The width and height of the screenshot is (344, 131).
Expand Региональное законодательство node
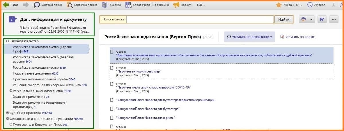coord(11,91)
